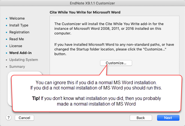Select the License step
Viewport: 185px width, 126px height.
point(16,46)
